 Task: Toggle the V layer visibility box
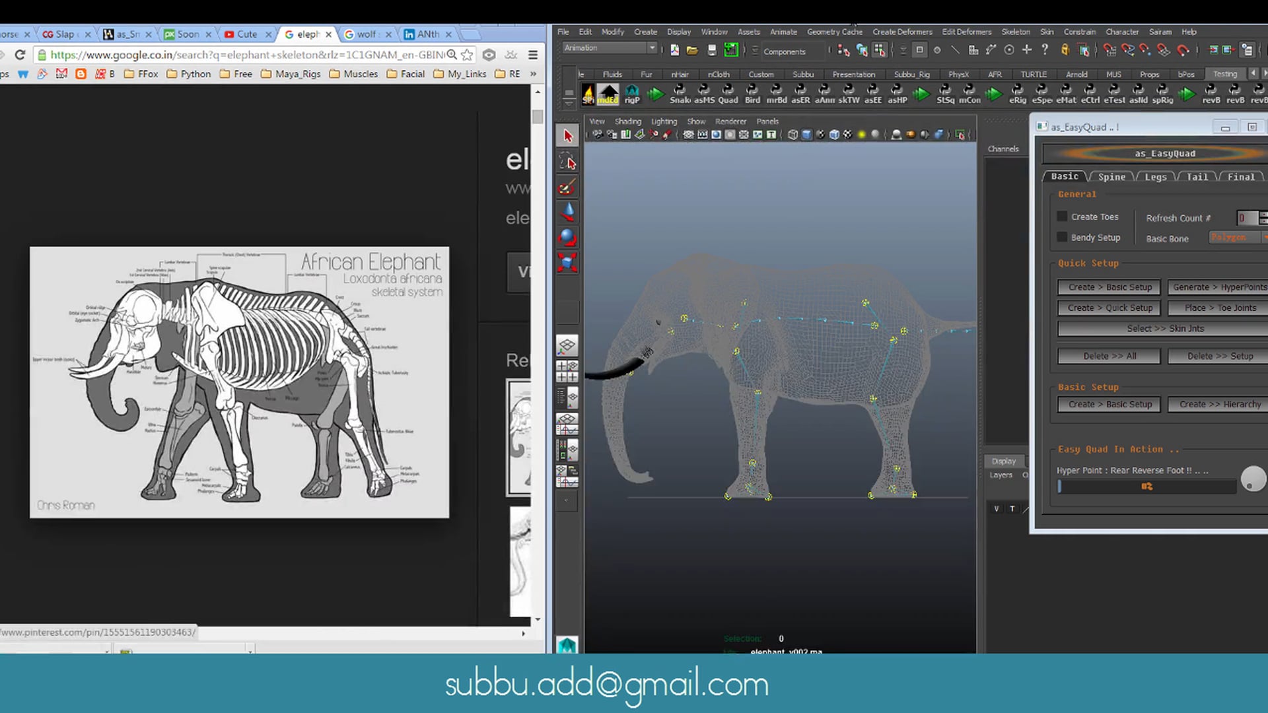click(x=996, y=508)
